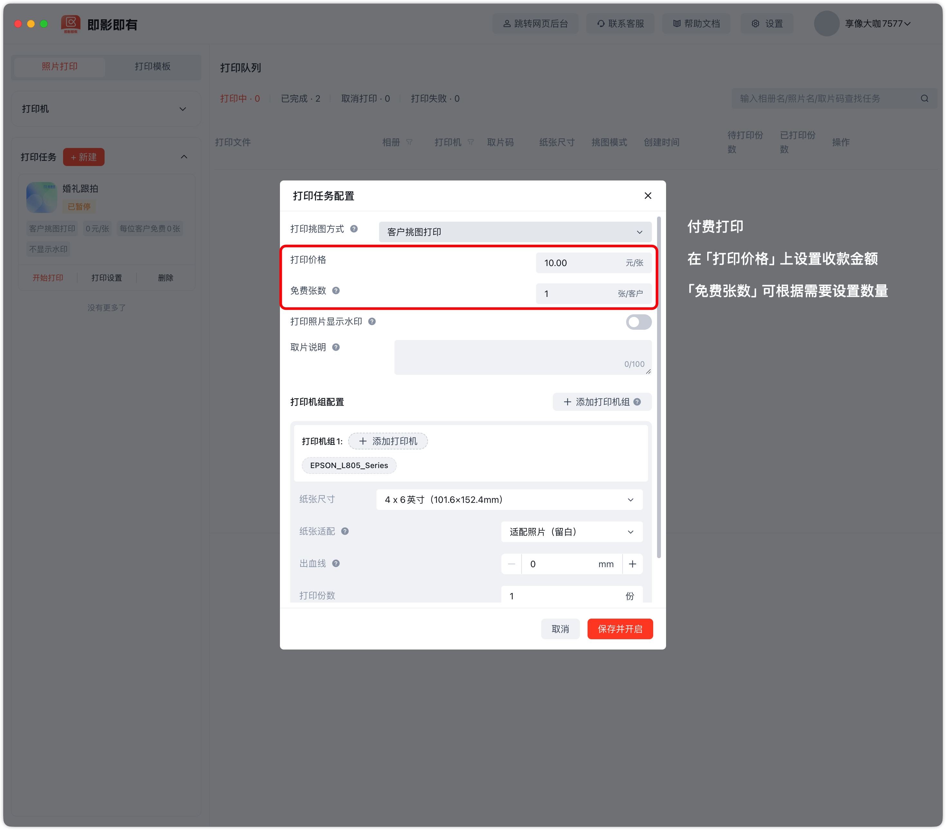946x830 pixels.
Task: Decrease 出血线 value with minus button
Action: pos(511,564)
